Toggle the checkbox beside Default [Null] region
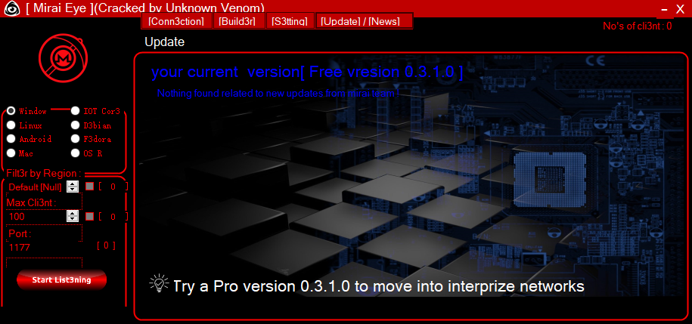This screenshot has width=692, height=324. pyautogui.click(x=89, y=187)
